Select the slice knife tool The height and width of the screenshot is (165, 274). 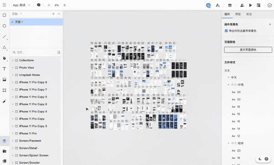(x=5, y=101)
